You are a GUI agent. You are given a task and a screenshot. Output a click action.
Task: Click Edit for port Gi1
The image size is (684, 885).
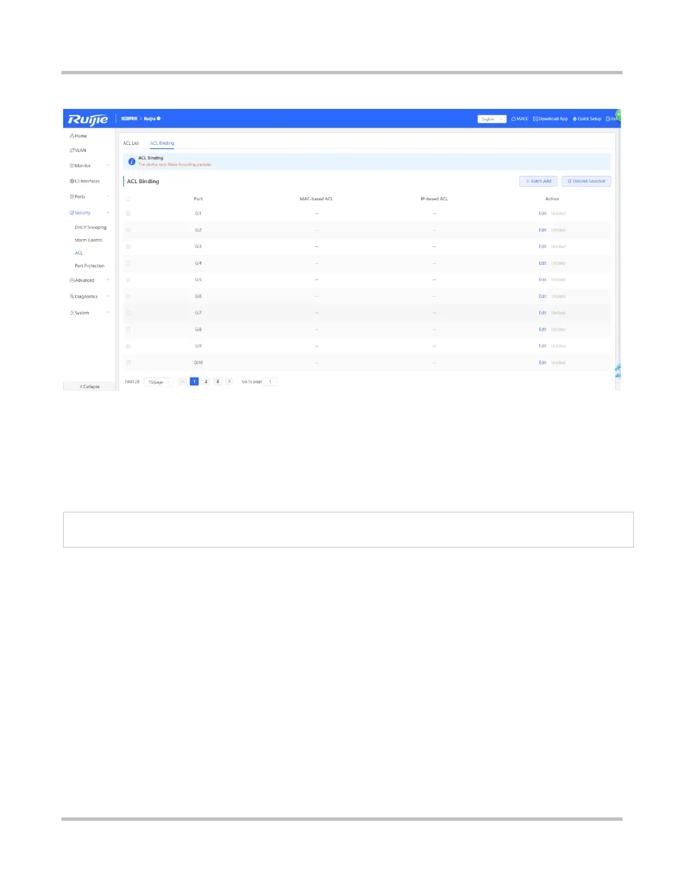[x=543, y=213]
